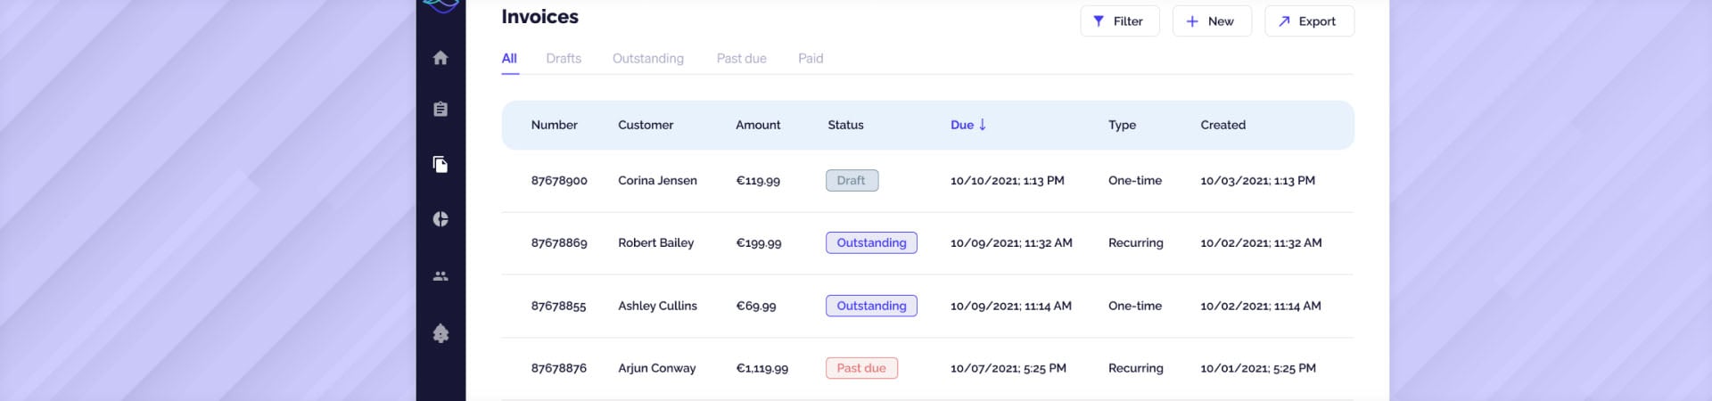The image size is (1712, 401).
Task: Select the Invoices documents icon in sidebar
Action: click(440, 164)
